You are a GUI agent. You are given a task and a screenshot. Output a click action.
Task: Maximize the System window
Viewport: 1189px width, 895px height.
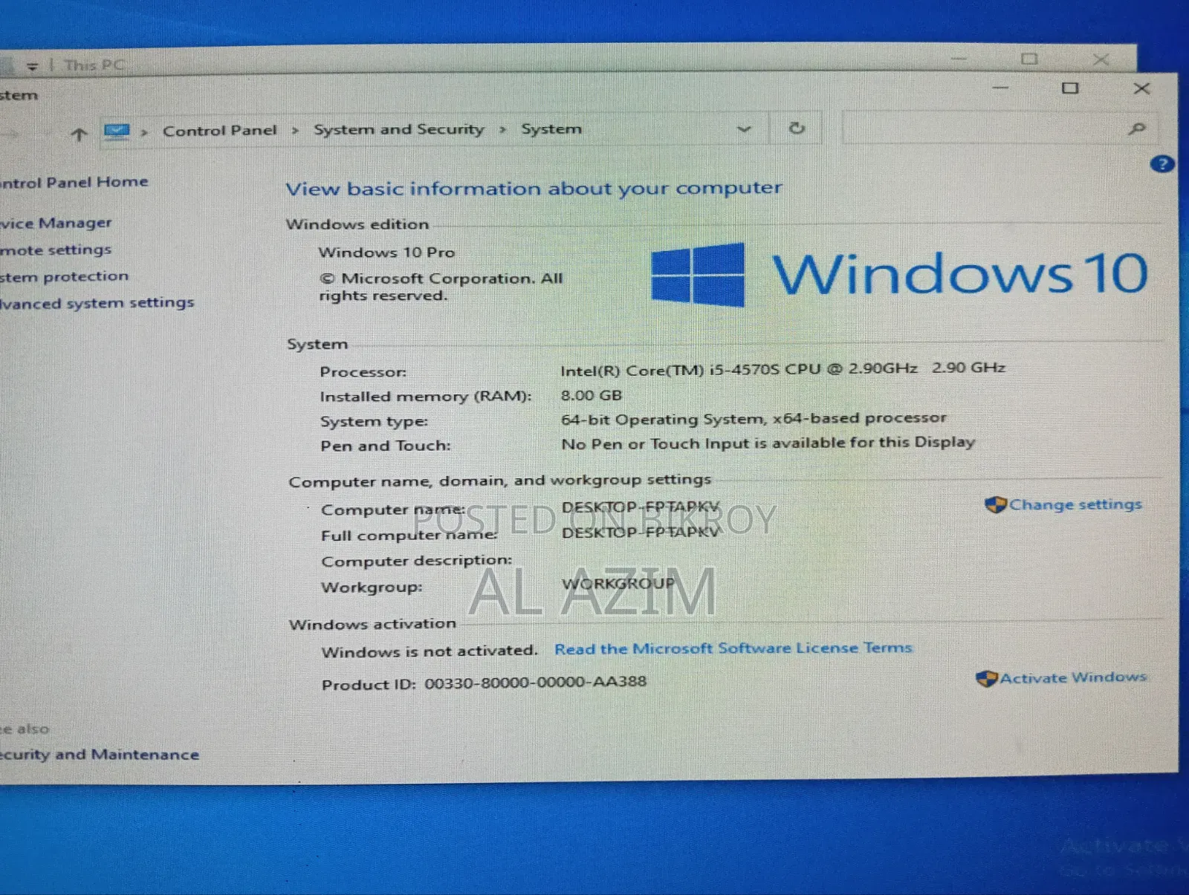tap(1069, 88)
